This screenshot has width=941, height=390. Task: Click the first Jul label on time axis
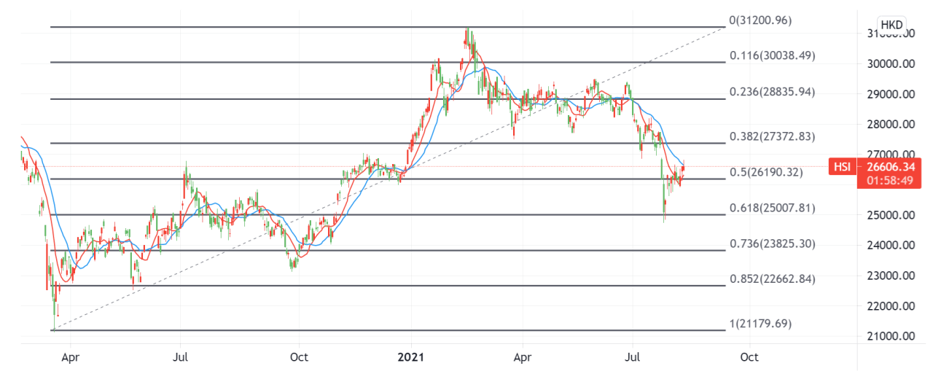point(181,357)
